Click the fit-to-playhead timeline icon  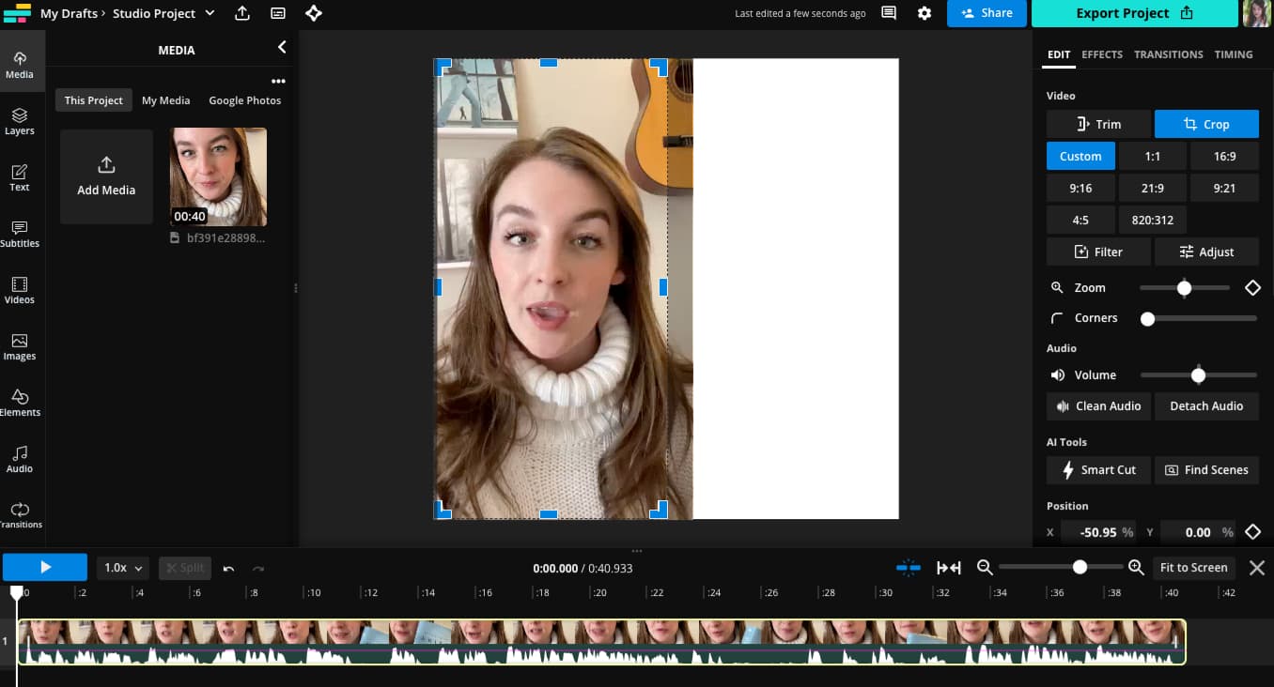point(949,568)
